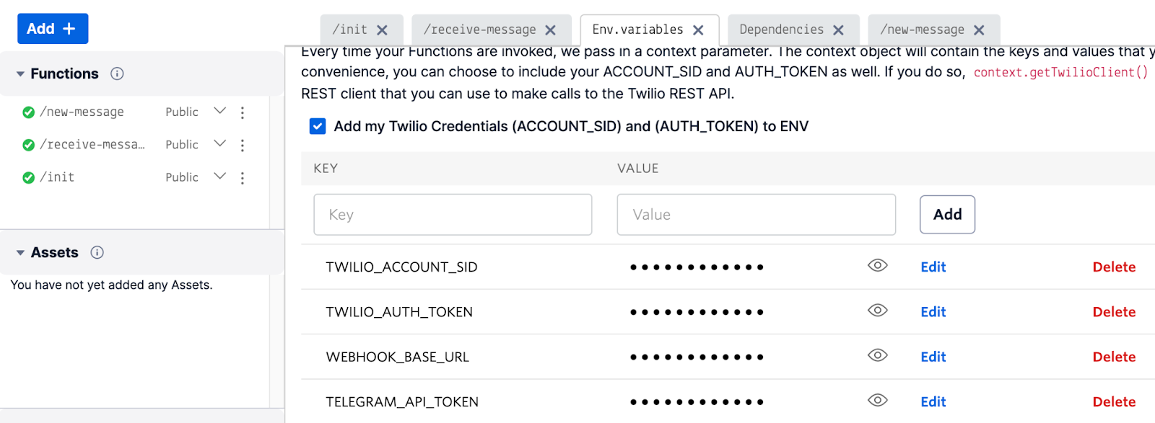This screenshot has width=1155, height=423.
Task: Switch to the Dependencies tab
Action: [781, 30]
